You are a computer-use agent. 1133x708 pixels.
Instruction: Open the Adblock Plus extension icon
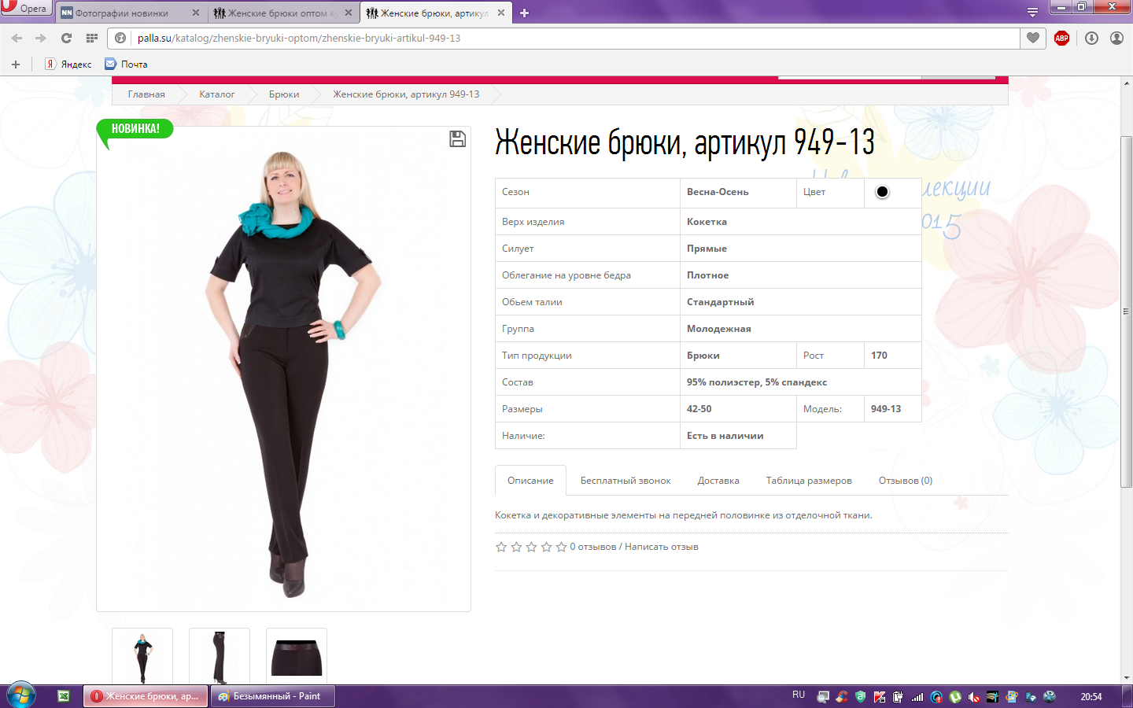[x=1061, y=38]
